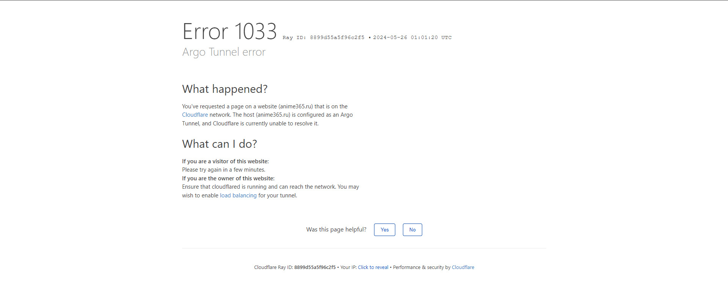Click 'Tunnel, and Cloudflare is currently unable' line
This screenshot has width=728, height=297.
[250, 123]
